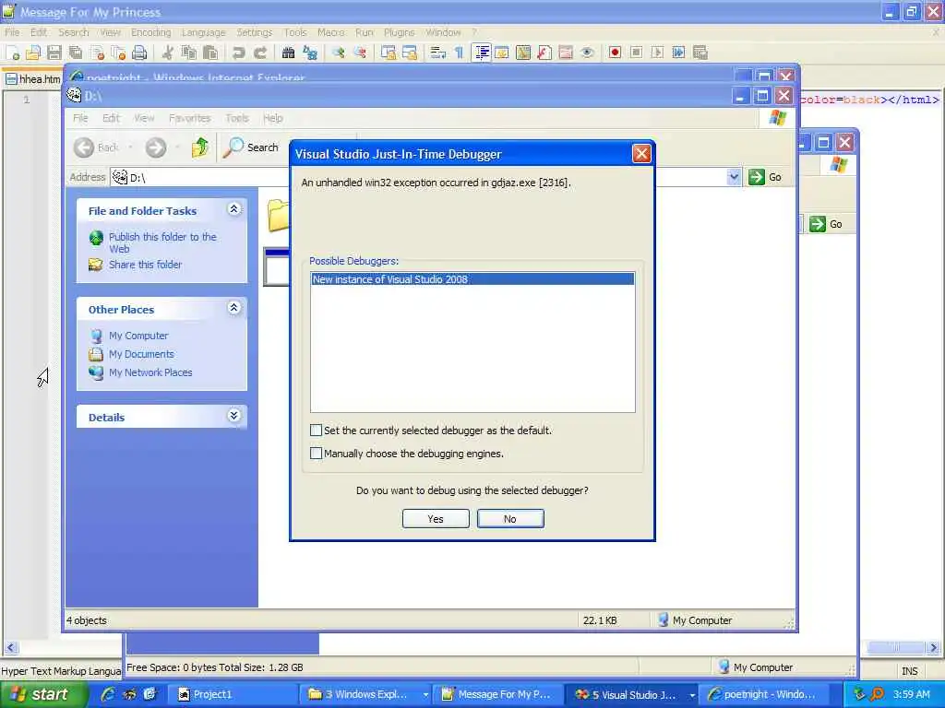945x708 pixels.
Task: Click Run macro multiple times icon
Action: coord(678,53)
